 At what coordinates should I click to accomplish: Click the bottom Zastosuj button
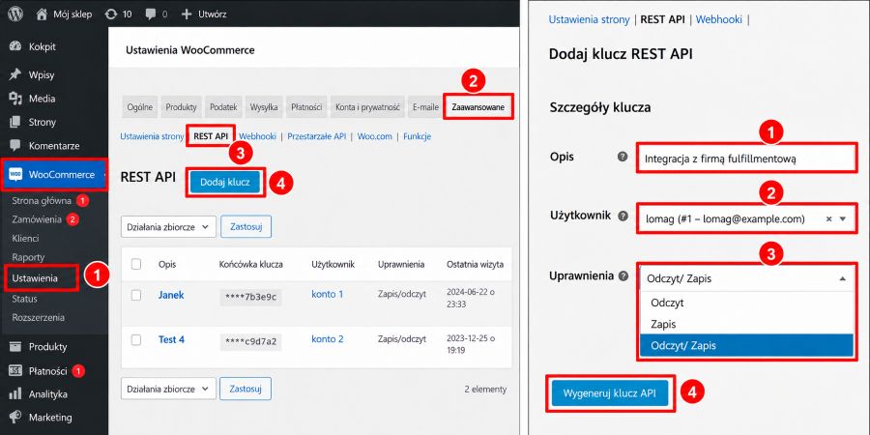click(246, 389)
